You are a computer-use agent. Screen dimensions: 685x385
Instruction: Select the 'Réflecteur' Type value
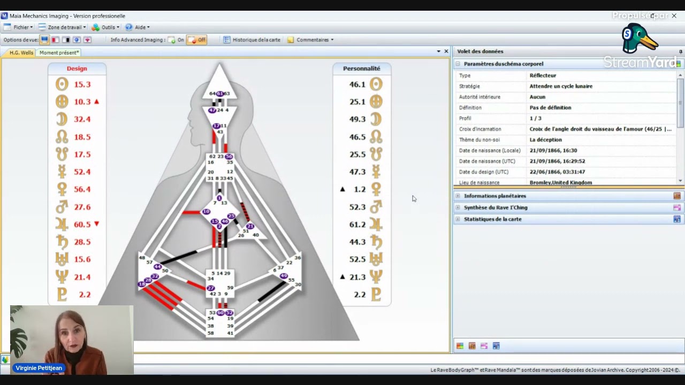(x=543, y=75)
